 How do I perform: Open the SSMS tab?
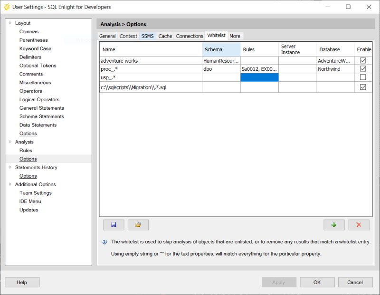coord(148,36)
